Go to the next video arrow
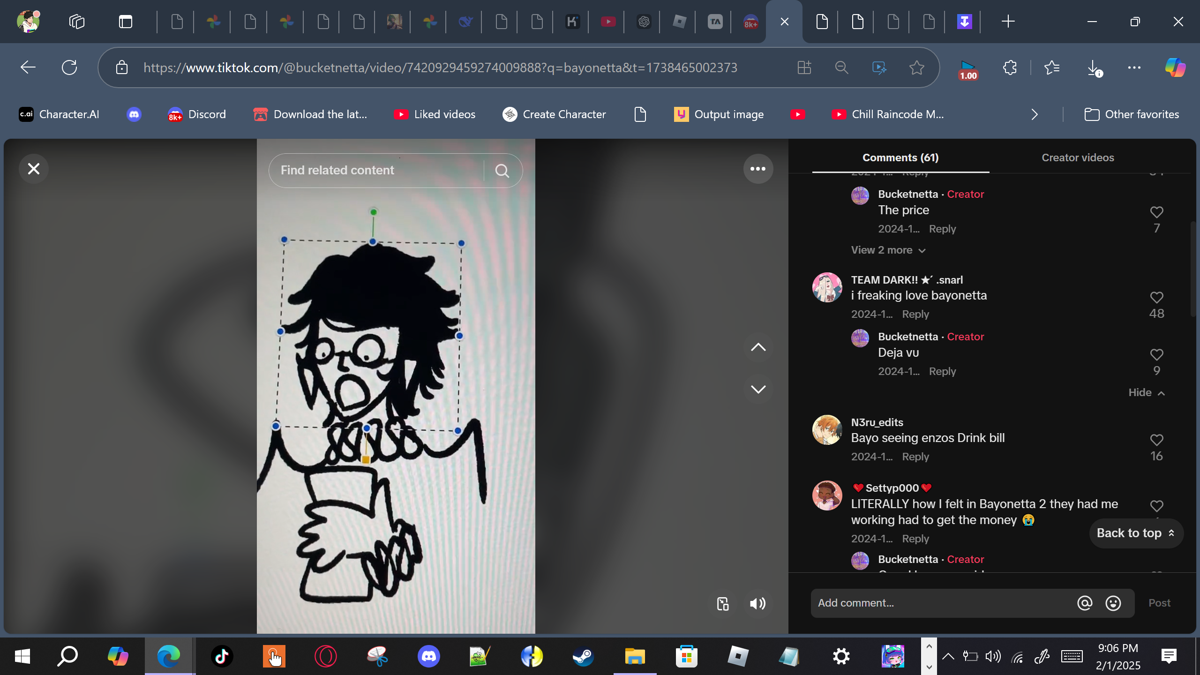 [x=757, y=389]
